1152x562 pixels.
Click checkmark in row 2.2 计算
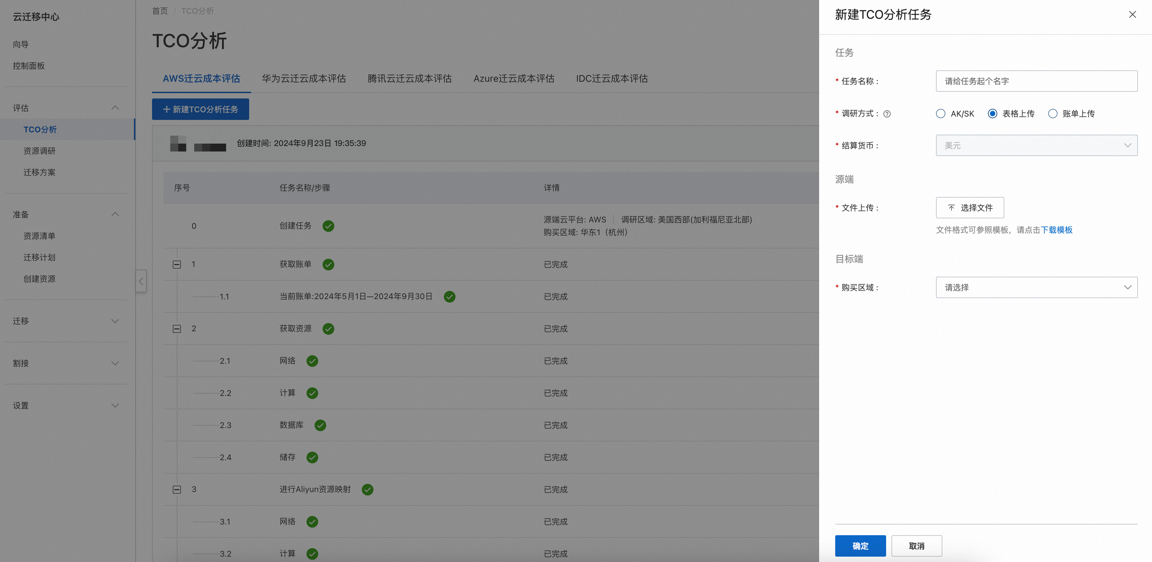(x=312, y=393)
